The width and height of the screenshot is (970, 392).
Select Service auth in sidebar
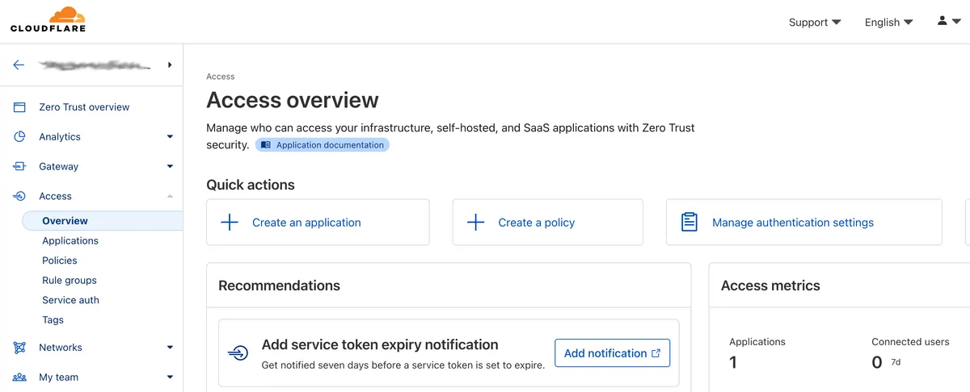[x=70, y=300]
